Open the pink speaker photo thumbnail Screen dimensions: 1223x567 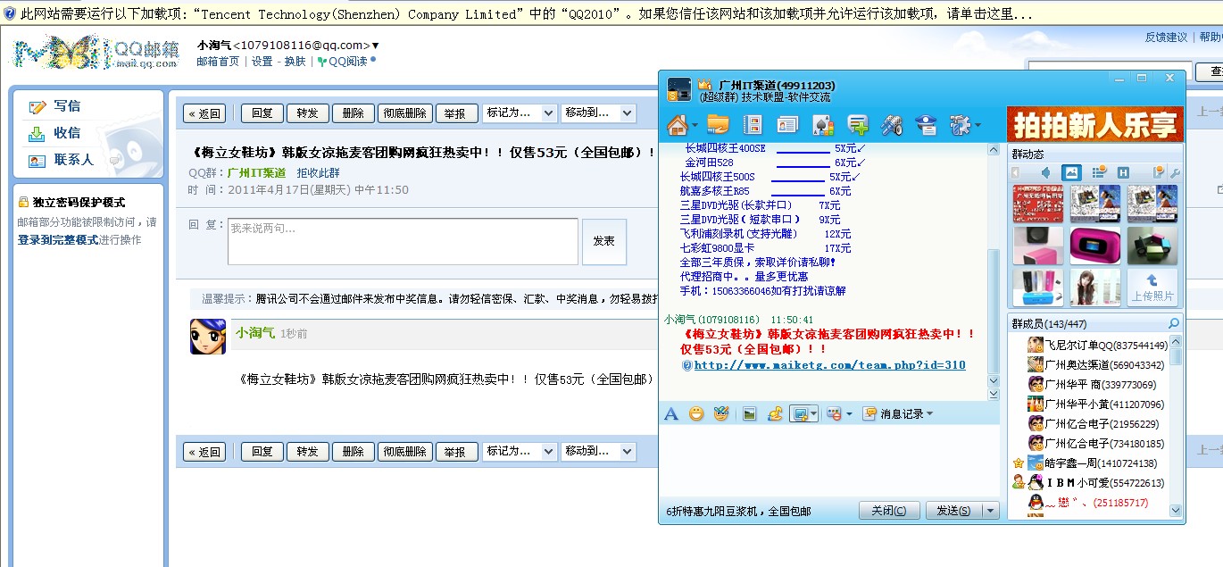point(1094,246)
